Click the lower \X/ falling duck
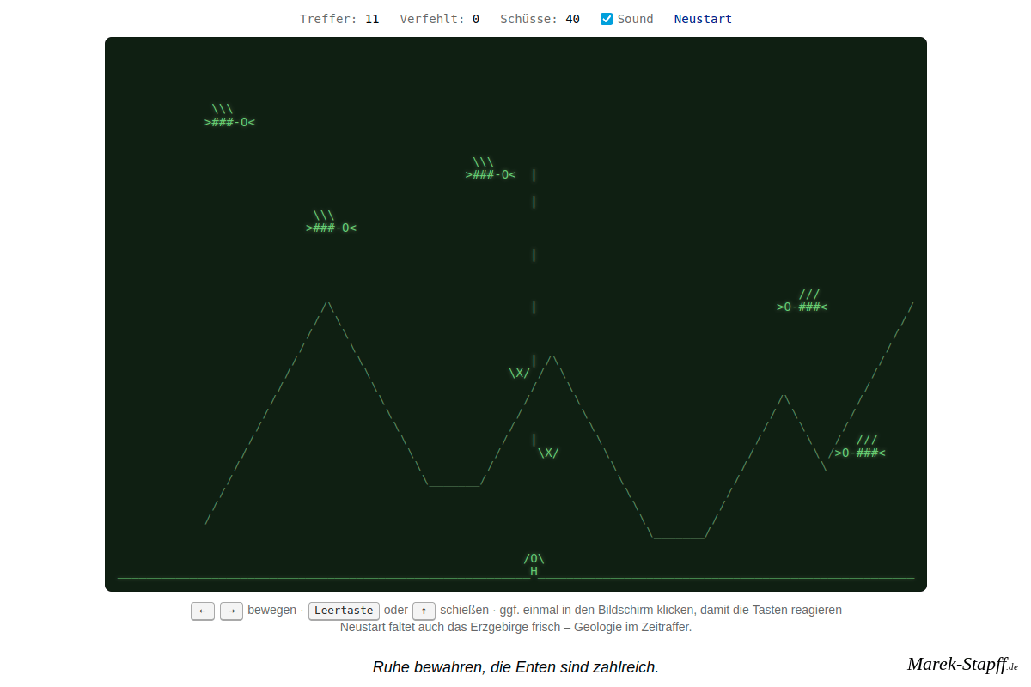 point(548,453)
